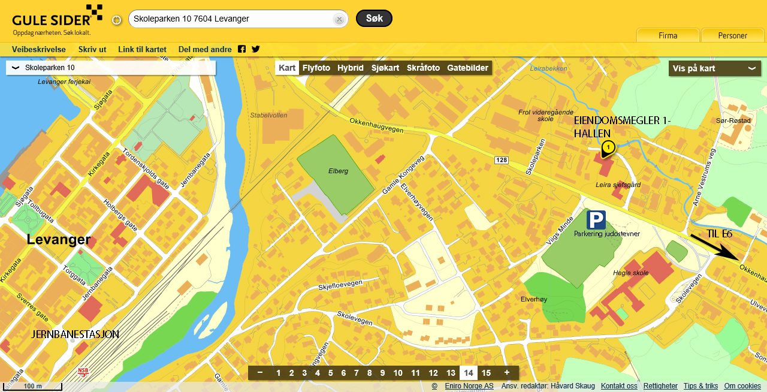The height and width of the screenshot is (392, 767).
Task: Click the NSB railway station icon
Action: click(x=83, y=372)
